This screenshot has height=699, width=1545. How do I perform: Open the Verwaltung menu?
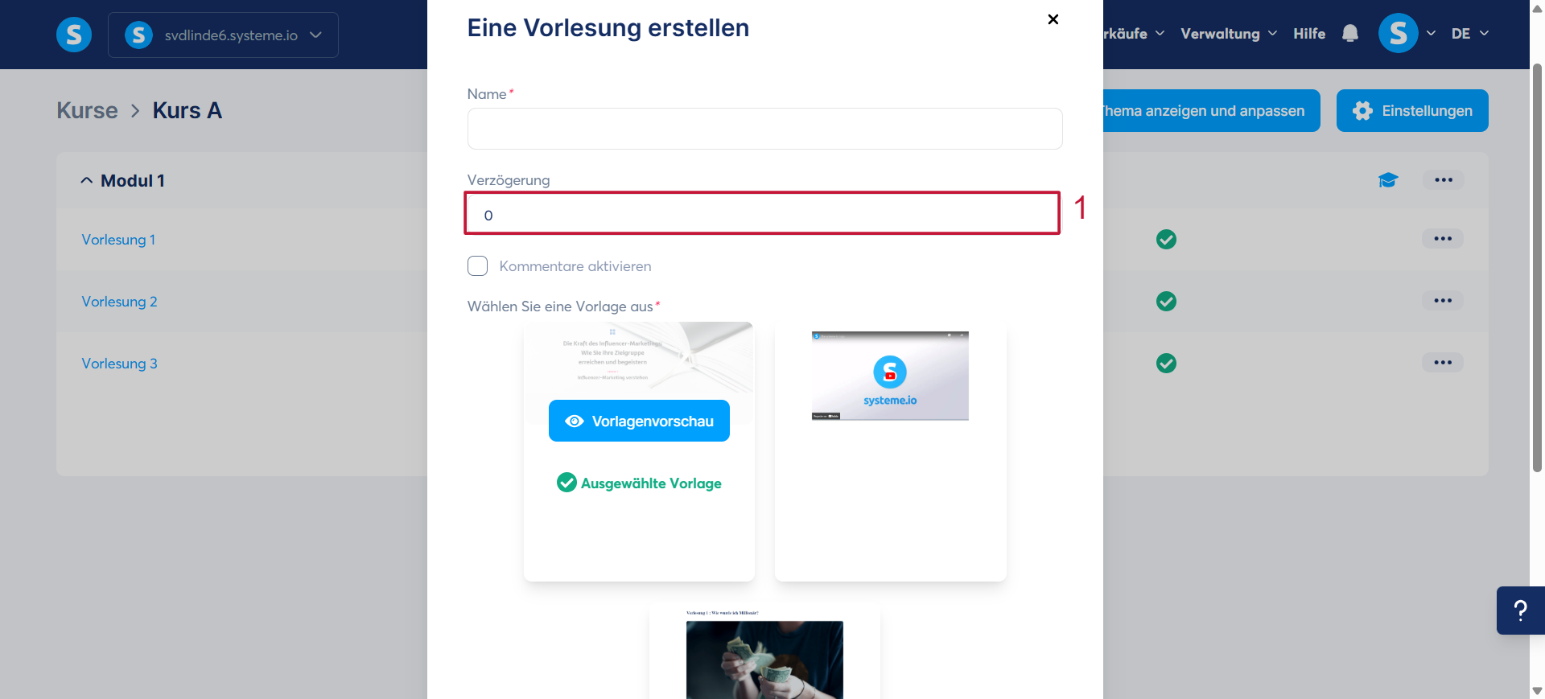1229,34
